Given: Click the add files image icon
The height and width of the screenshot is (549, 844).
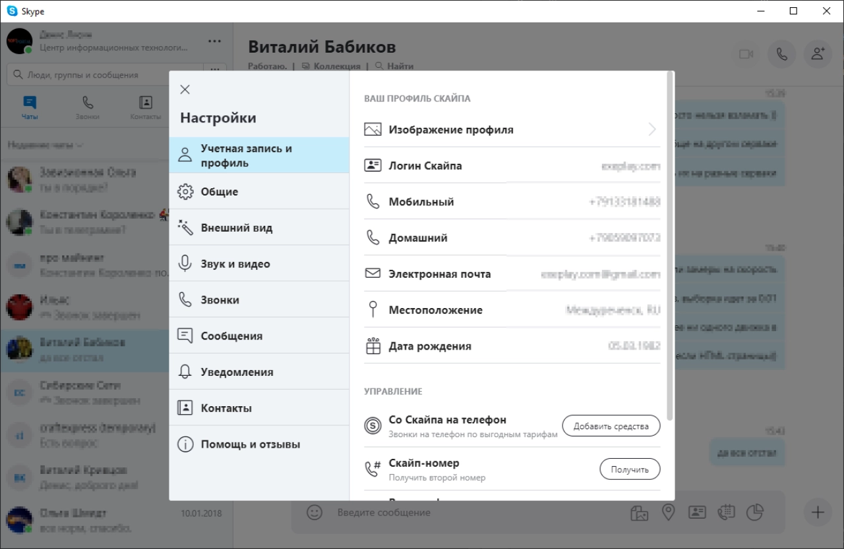Looking at the screenshot, I should tap(638, 512).
